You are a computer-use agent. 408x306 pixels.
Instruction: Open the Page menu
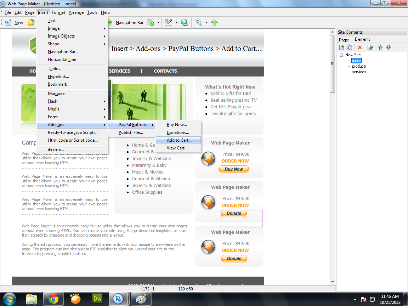tap(30, 12)
